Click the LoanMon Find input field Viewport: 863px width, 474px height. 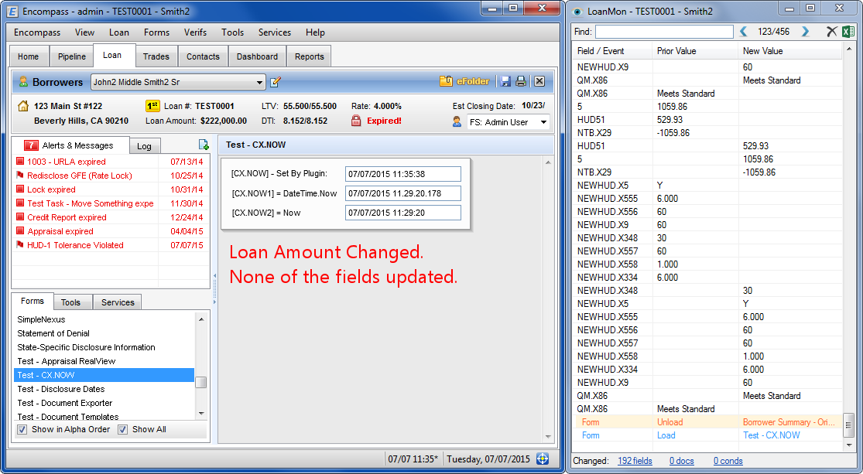pyautogui.click(x=664, y=32)
